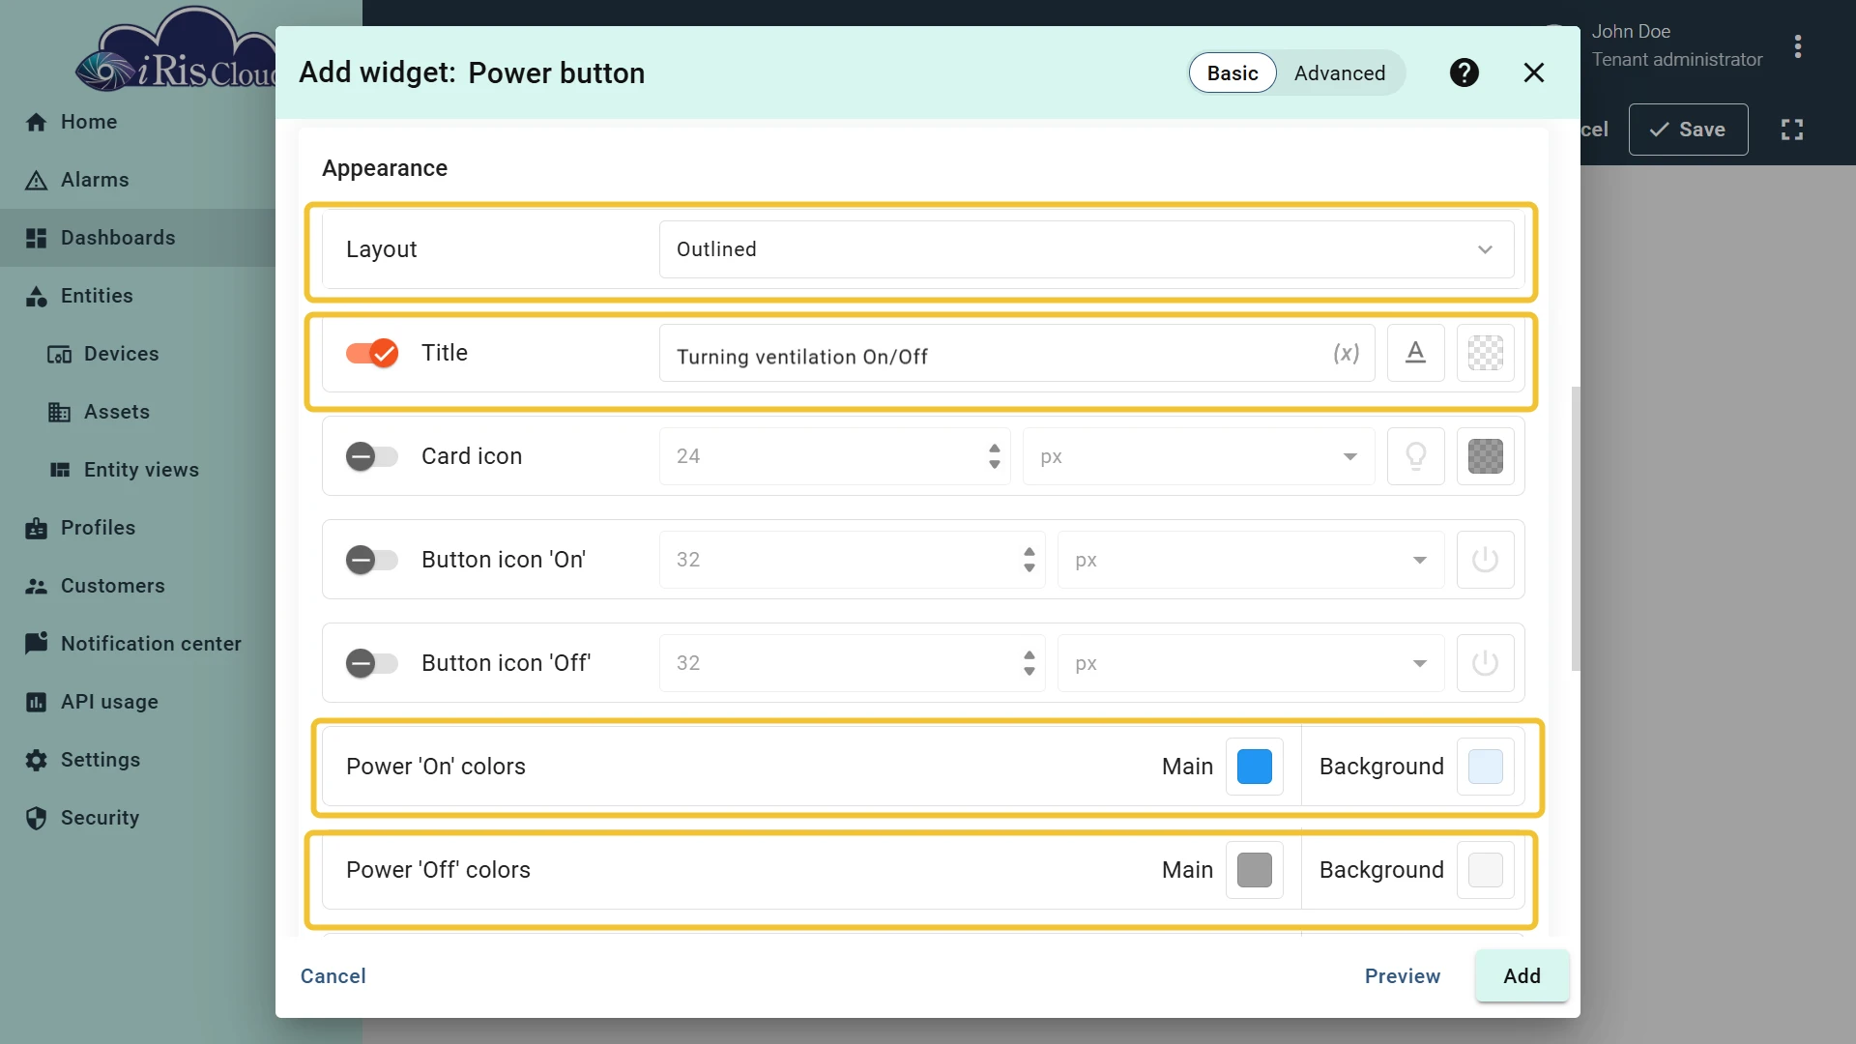The width and height of the screenshot is (1856, 1044).
Task: Click Button icon 'Off' size field
Action: click(x=852, y=663)
